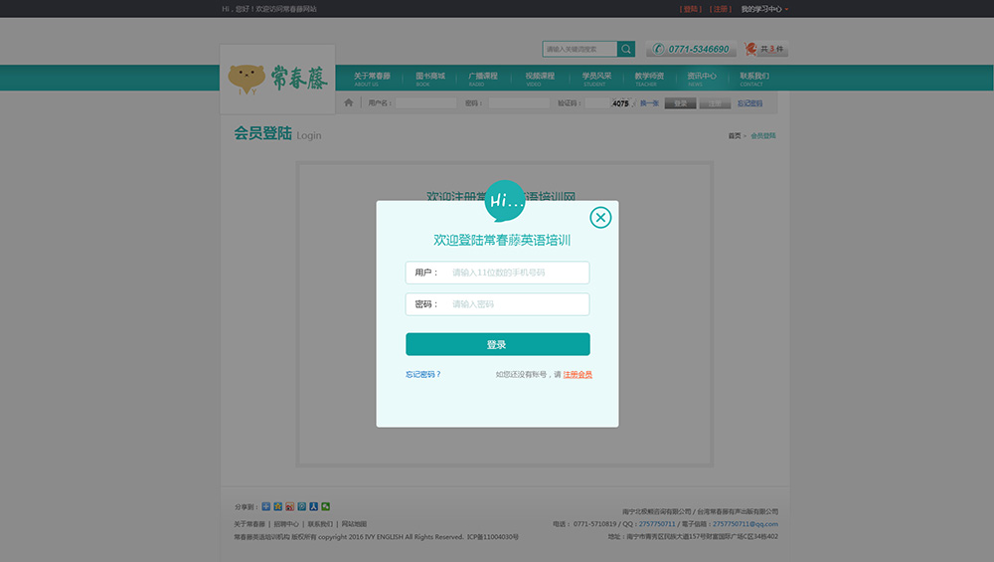Viewport: 994px width, 562px height.
Task: Open the 图书商城 BOOK menu
Action: (x=429, y=79)
